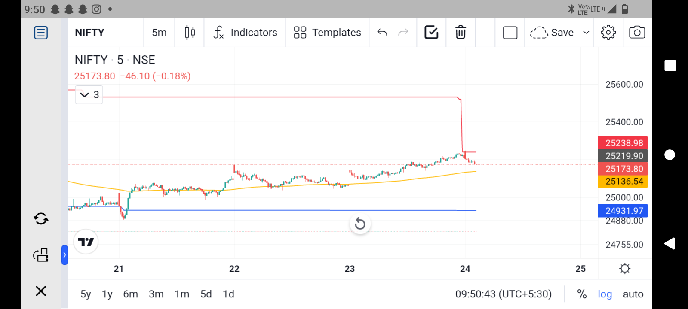Remove drawings with trash icon

pyautogui.click(x=461, y=33)
